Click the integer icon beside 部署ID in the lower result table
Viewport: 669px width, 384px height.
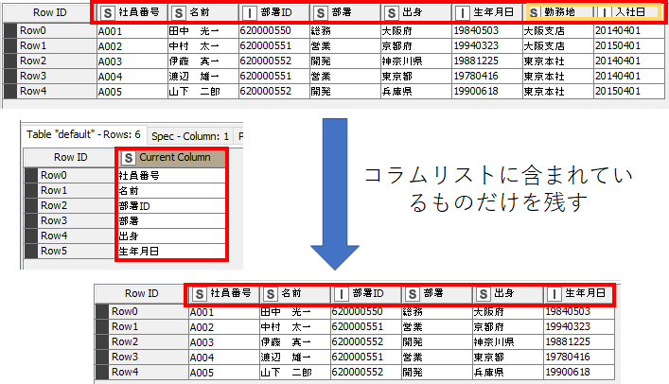click(341, 294)
